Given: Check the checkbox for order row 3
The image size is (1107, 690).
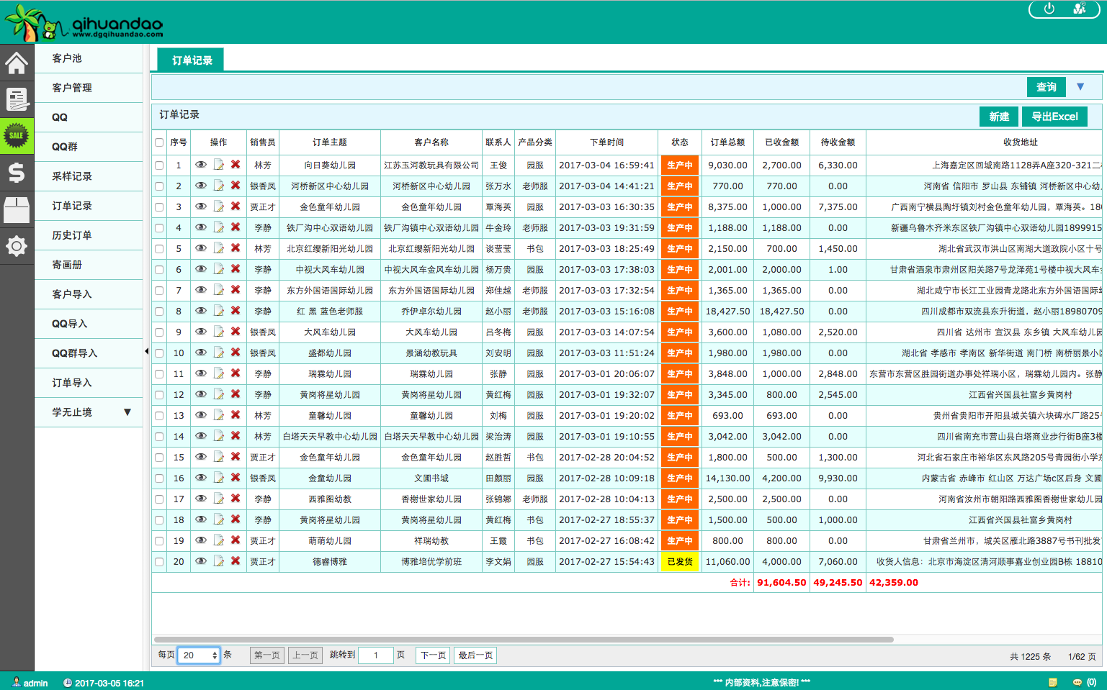Looking at the screenshot, I should (159, 207).
